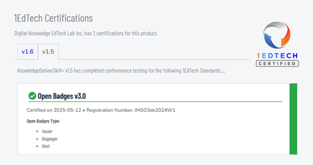Click the bullet before Host

click(x=37, y=146)
